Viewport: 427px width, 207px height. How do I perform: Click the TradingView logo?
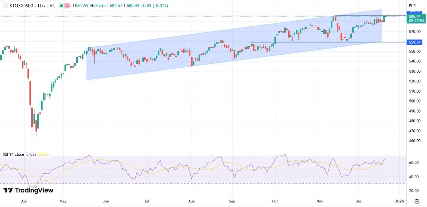click(28, 190)
